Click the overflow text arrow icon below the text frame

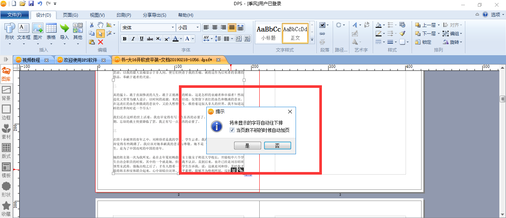[x=234, y=170]
